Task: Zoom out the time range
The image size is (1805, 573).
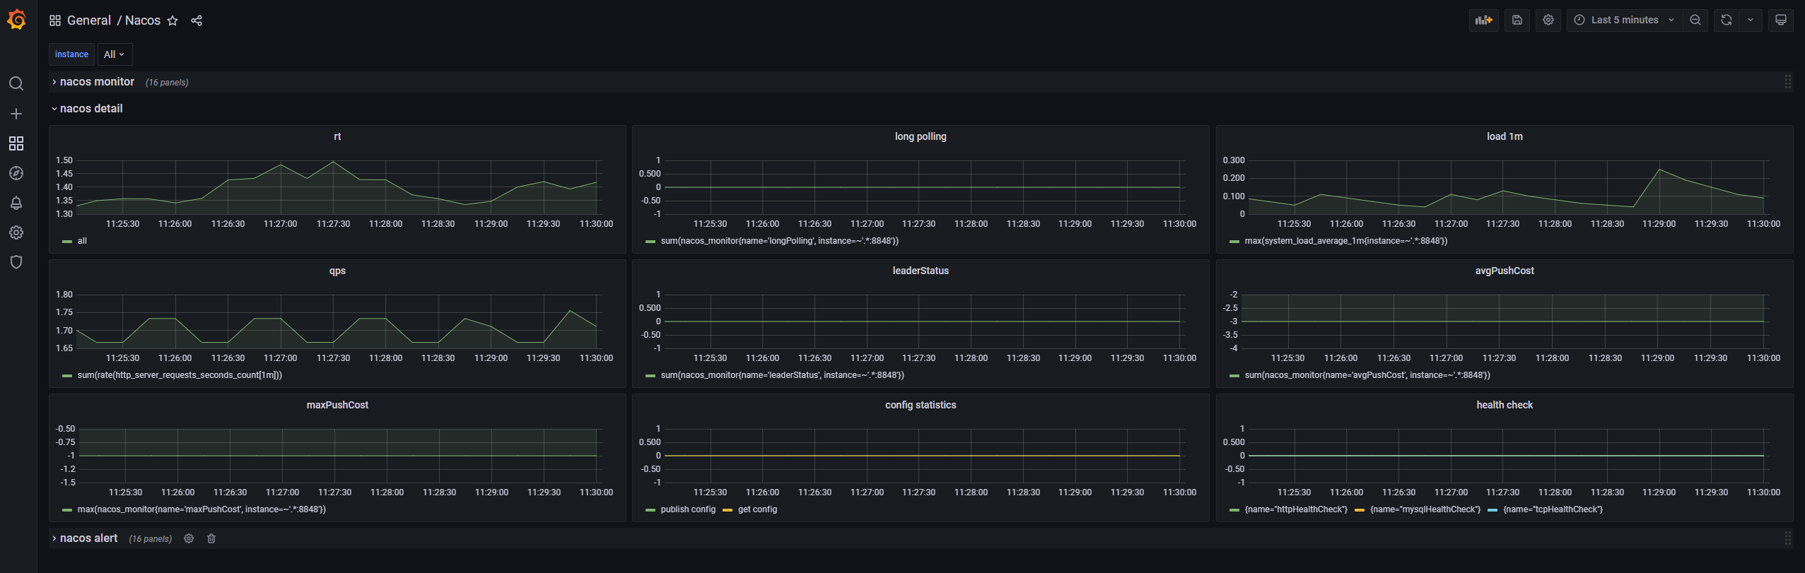Action: (x=1695, y=20)
